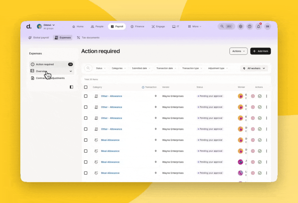Click the Add item button
Screen dimensions: 298x203
point(260,51)
